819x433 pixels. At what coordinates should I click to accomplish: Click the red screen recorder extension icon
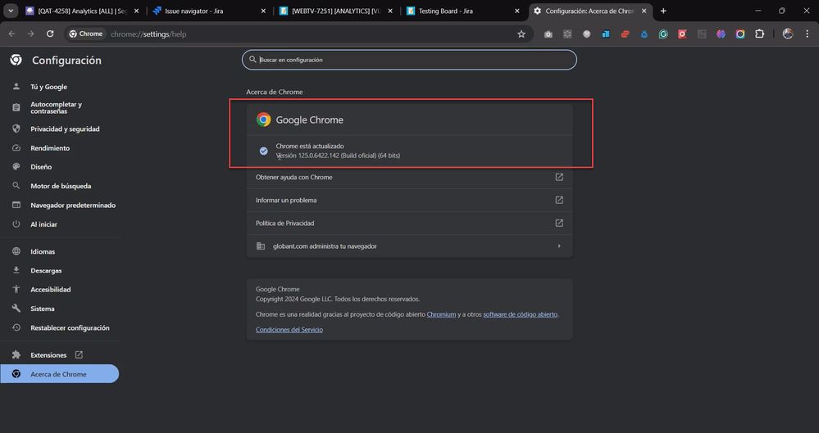[x=682, y=34]
